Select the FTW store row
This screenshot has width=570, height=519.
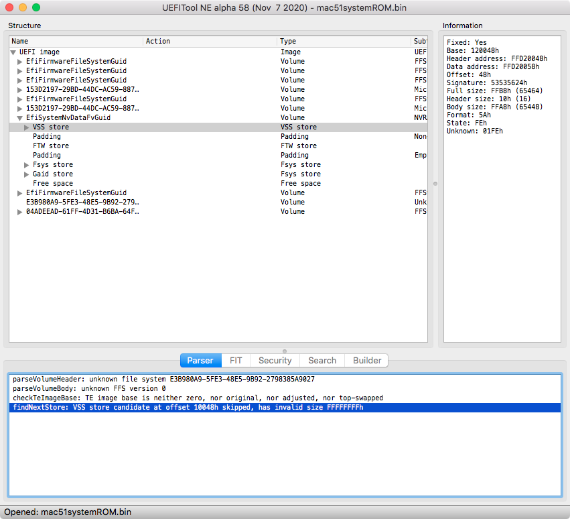218,146
